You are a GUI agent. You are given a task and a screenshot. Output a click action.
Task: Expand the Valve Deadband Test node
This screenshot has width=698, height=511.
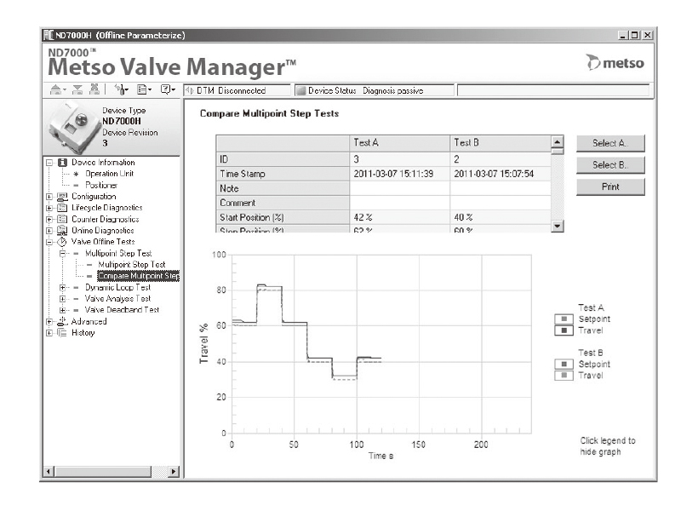(63, 310)
